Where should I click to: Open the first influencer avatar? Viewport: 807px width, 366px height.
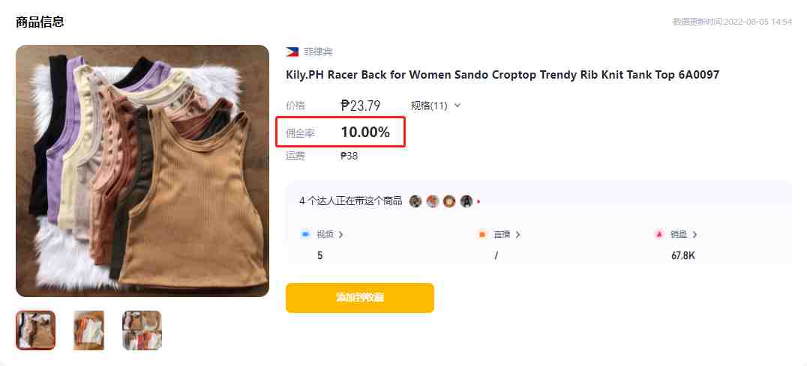(x=415, y=201)
